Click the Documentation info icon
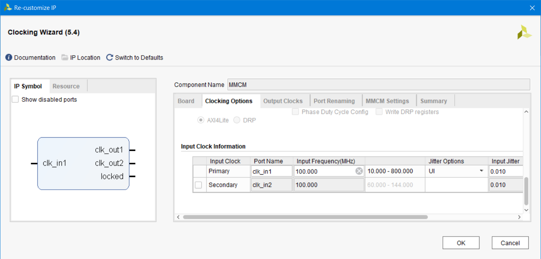The width and height of the screenshot is (541, 259). point(9,58)
